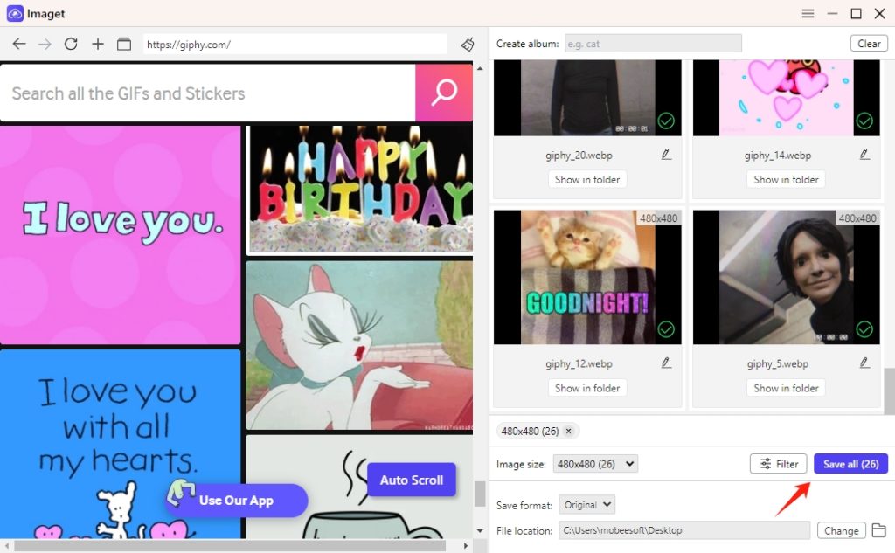Enable Auto Scroll
Image resolution: width=895 pixels, height=553 pixels.
tap(411, 480)
